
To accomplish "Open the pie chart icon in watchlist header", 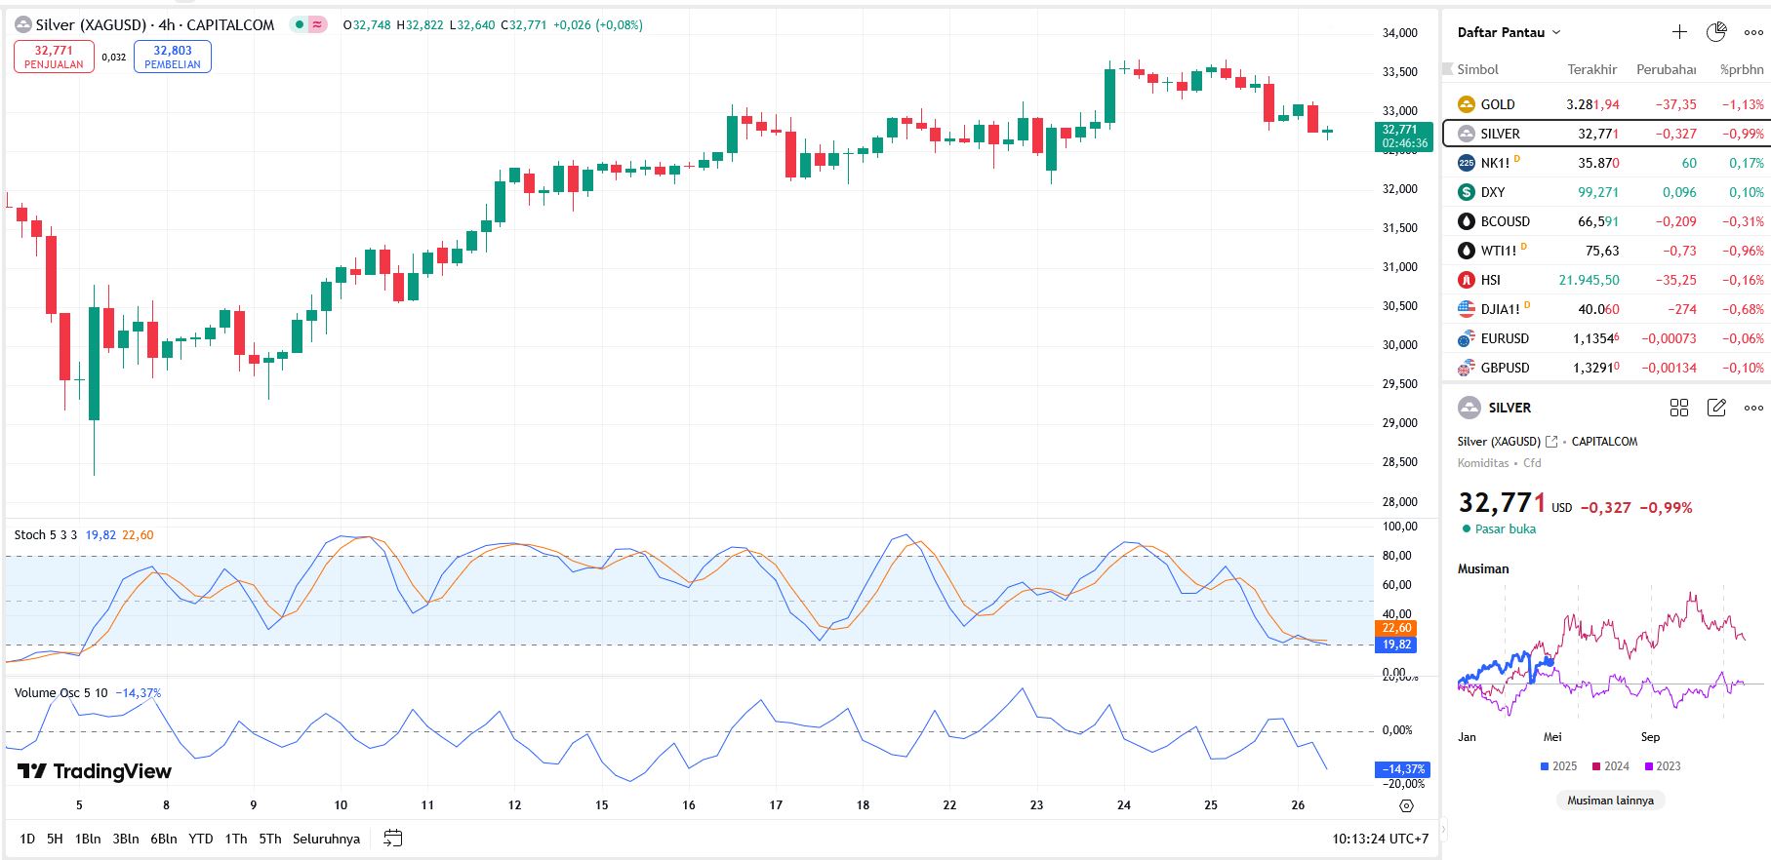I will 1716,32.
